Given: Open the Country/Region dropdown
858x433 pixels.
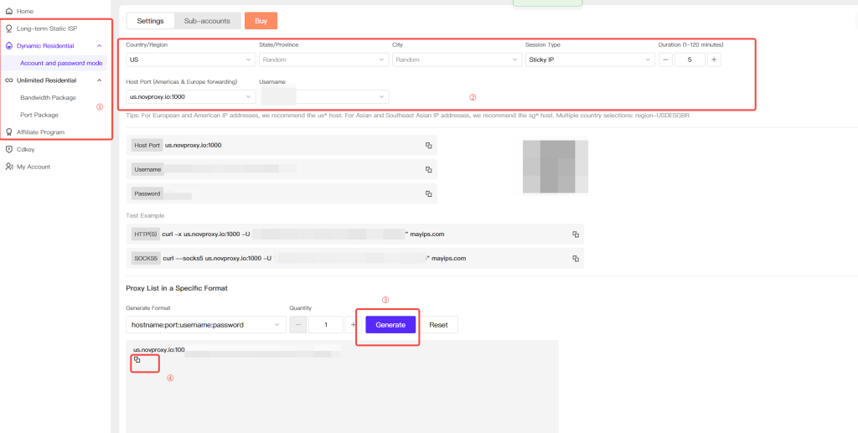Looking at the screenshot, I should (x=190, y=59).
